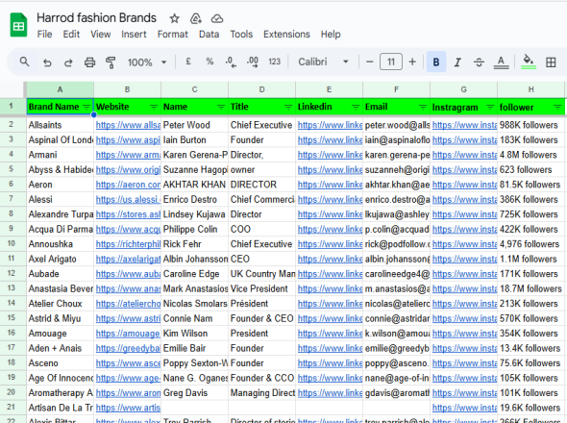Check the cloud save status icon
The width and height of the screenshot is (567, 423).
(217, 18)
